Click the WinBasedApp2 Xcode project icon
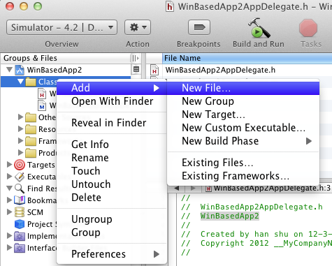The height and width of the screenshot is (266, 332). pos(20,70)
